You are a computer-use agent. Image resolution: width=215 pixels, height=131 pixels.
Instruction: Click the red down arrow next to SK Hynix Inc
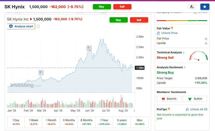[31, 19]
